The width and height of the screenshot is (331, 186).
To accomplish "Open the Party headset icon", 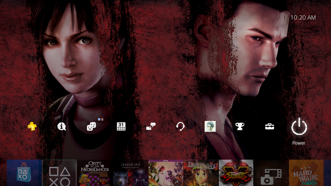I will (181, 126).
